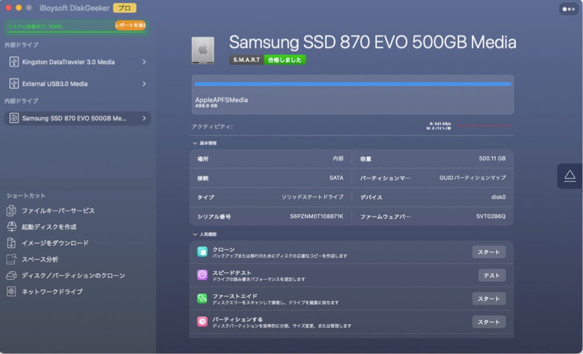Click firmware value SVT02B6Q
Image resolution: width=583 pixels, height=354 pixels.
pos(491,216)
